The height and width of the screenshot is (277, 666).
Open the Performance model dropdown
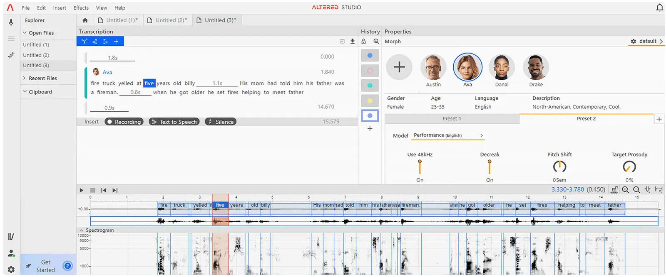click(x=448, y=135)
